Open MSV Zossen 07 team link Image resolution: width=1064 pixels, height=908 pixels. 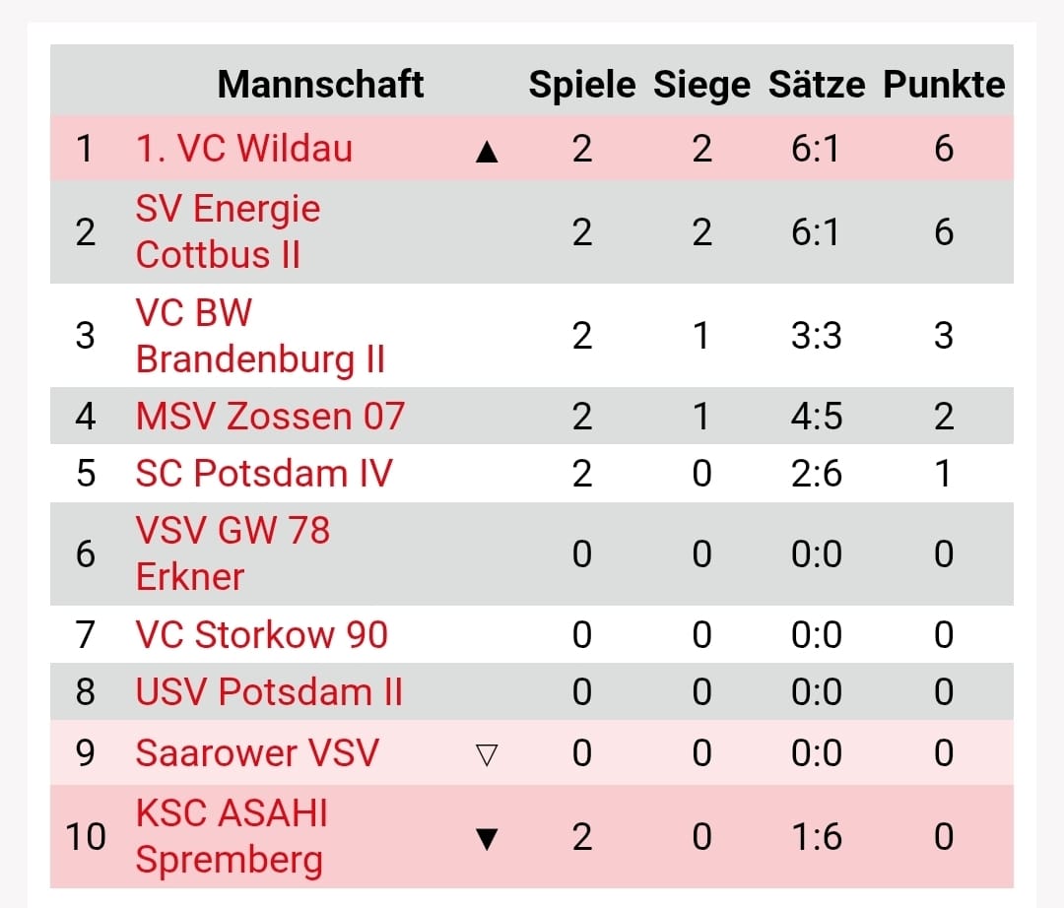[270, 416]
